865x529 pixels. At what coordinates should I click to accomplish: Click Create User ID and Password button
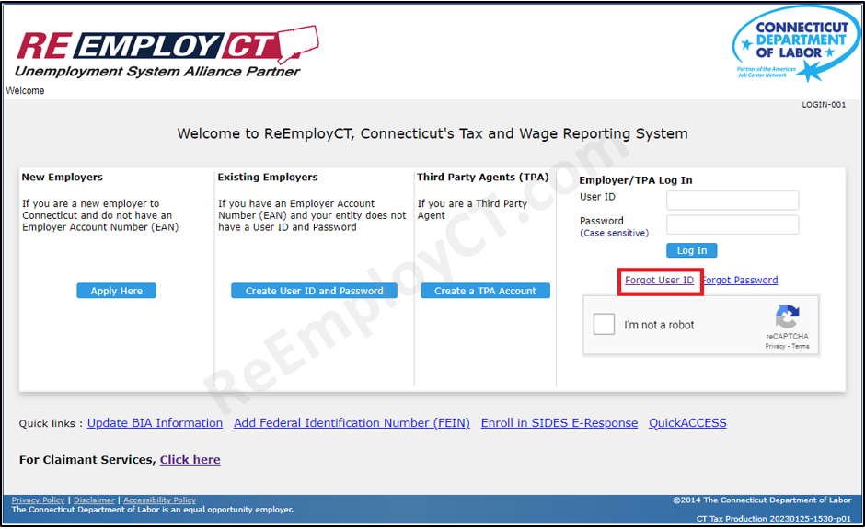[314, 291]
